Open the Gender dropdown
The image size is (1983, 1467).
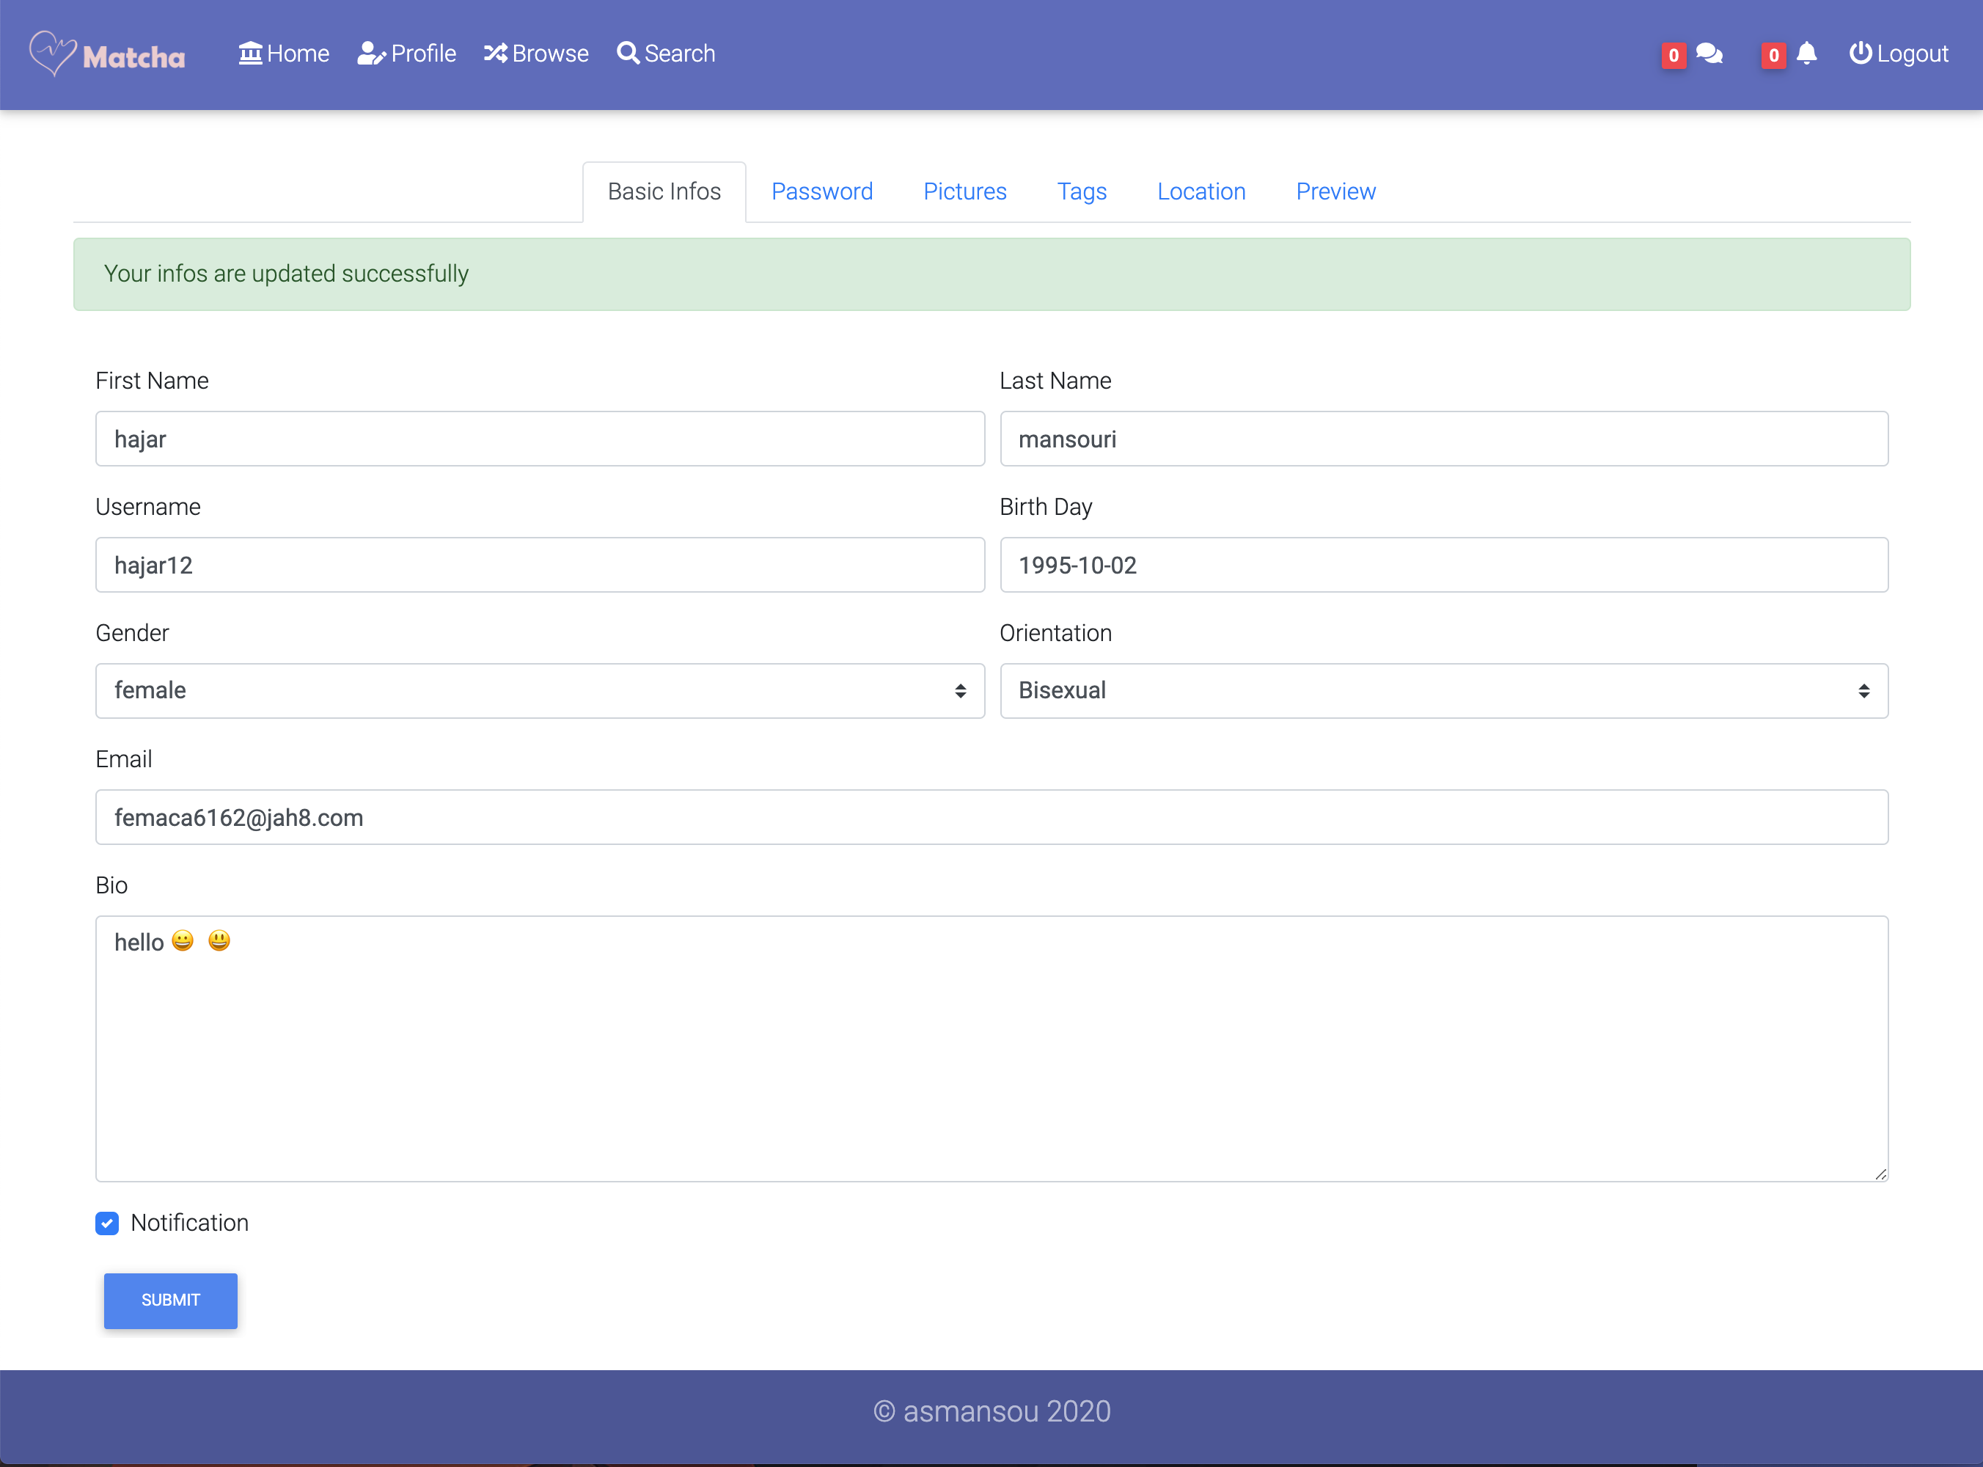[x=540, y=691]
